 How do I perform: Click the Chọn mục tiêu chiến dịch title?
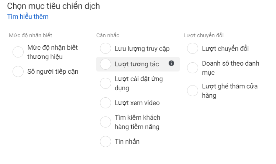pyautogui.click(x=54, y=6)
